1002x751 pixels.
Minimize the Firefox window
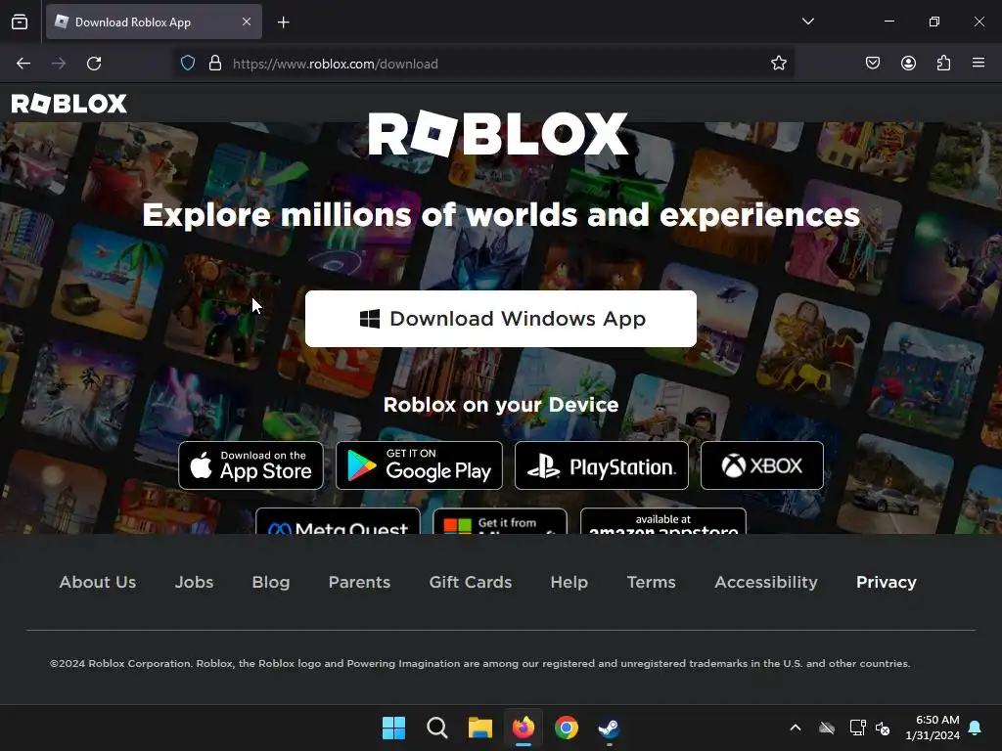click(x=888, y=22)
